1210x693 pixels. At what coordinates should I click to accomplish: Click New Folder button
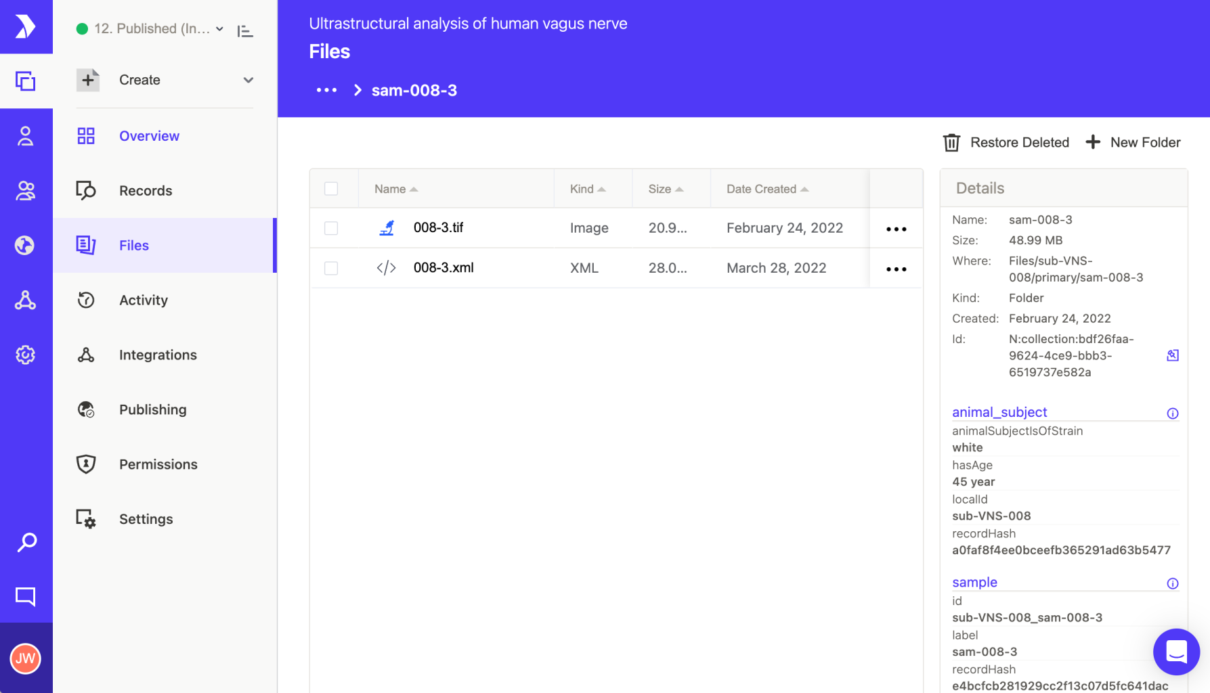coord(1133,143)
